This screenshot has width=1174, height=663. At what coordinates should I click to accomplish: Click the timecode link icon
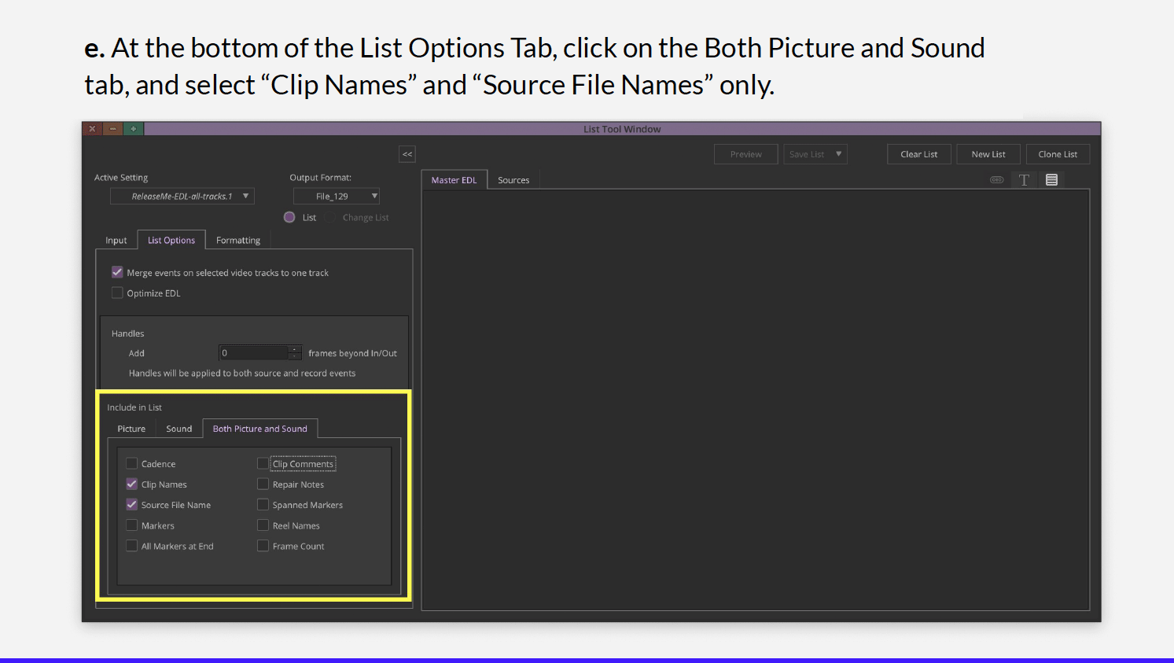coord(996,180)
